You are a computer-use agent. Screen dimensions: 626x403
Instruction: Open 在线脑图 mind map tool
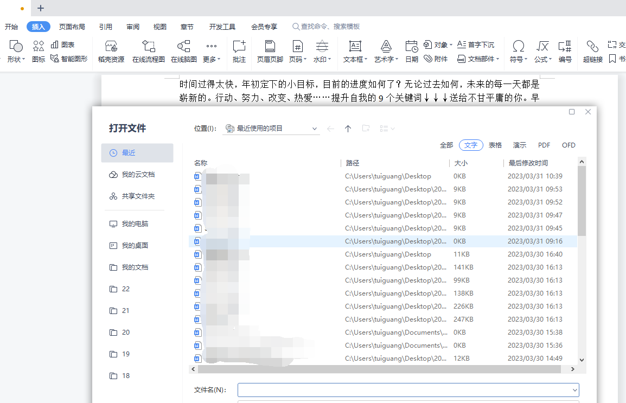click(x=184, y=52)
